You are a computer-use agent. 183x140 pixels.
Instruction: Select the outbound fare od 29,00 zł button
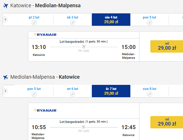167,46
